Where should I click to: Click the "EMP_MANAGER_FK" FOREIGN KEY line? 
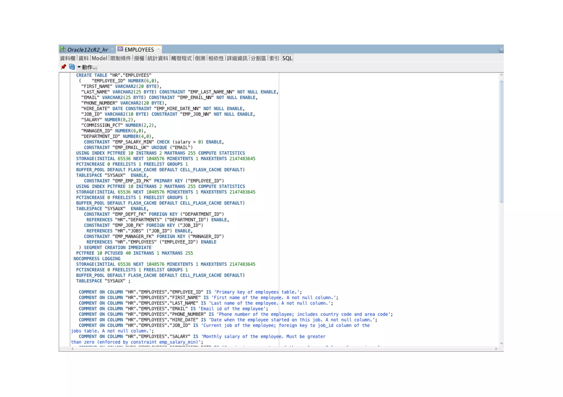(154, 236)
